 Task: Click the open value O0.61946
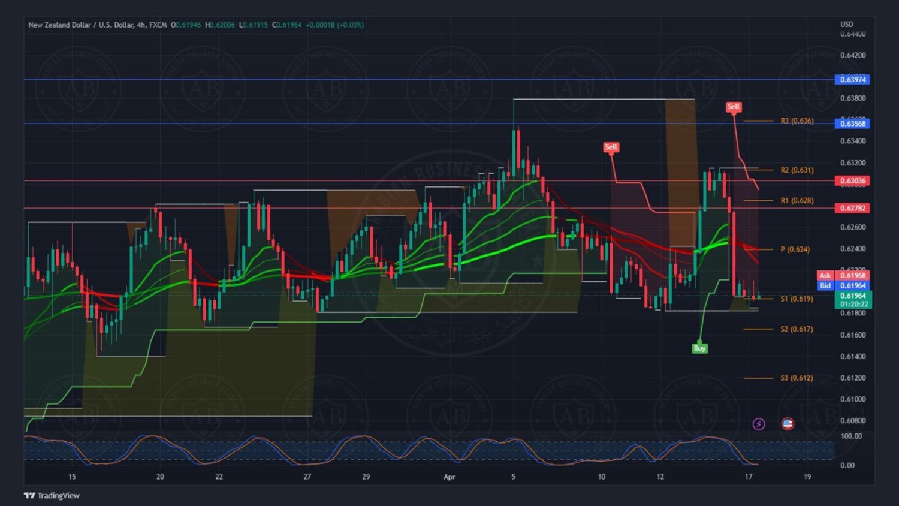[186, 25]
